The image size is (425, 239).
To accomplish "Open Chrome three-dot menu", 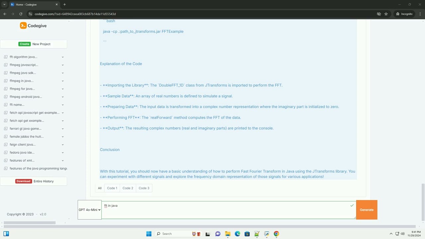I will pyautogui.click(x=420, y=14).
